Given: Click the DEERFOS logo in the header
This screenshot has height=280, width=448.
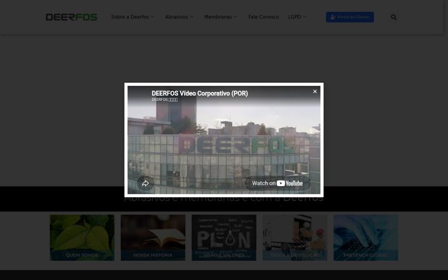Looking at the screenshot, I should (72, 17).
